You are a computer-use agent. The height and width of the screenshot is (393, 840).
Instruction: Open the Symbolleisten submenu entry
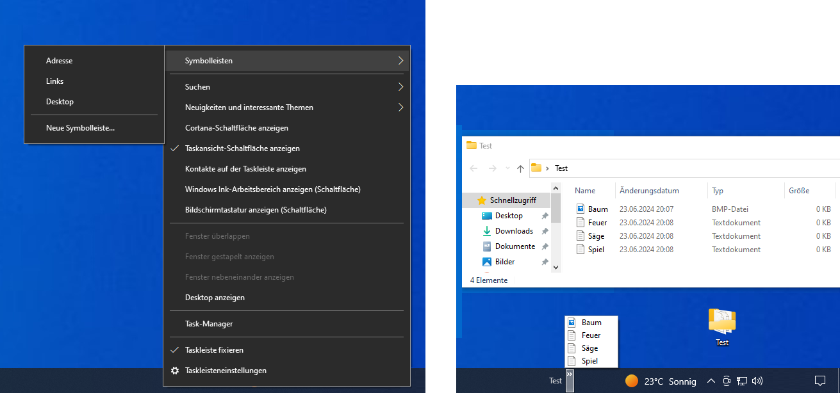tap(287, 61)
